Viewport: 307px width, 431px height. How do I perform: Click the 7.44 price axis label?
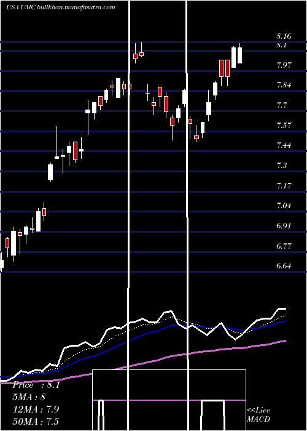(x=284, y=145)
